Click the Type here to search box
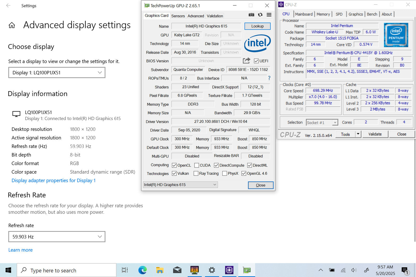The width and height of the screenshot is (416, 277). click(x=67, y=270)
